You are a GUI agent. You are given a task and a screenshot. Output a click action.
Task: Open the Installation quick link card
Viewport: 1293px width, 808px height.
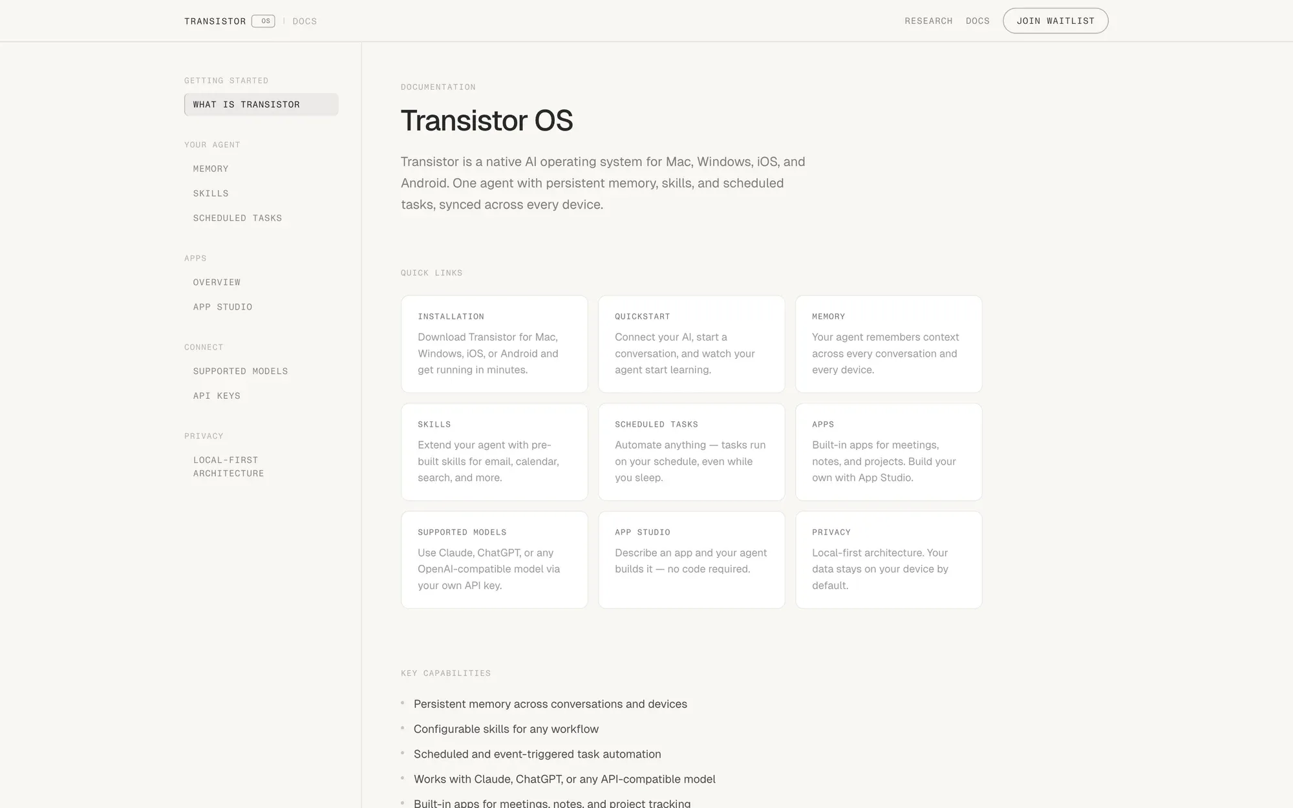point(494,344)
